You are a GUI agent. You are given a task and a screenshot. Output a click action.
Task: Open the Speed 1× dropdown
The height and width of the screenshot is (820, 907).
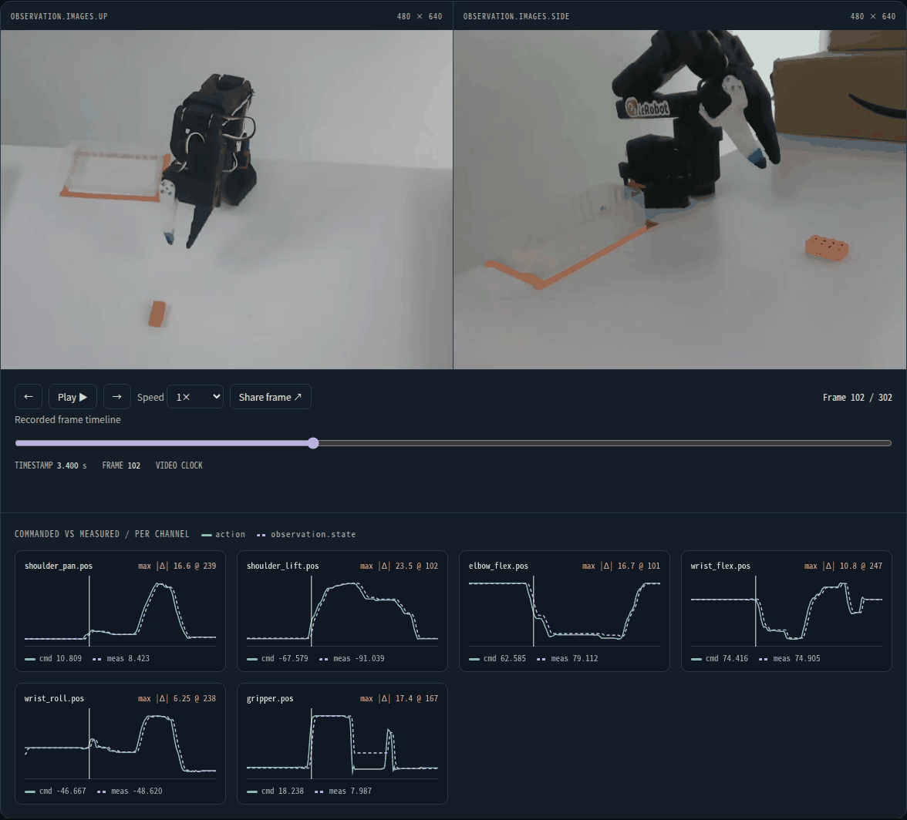(195, 397)
